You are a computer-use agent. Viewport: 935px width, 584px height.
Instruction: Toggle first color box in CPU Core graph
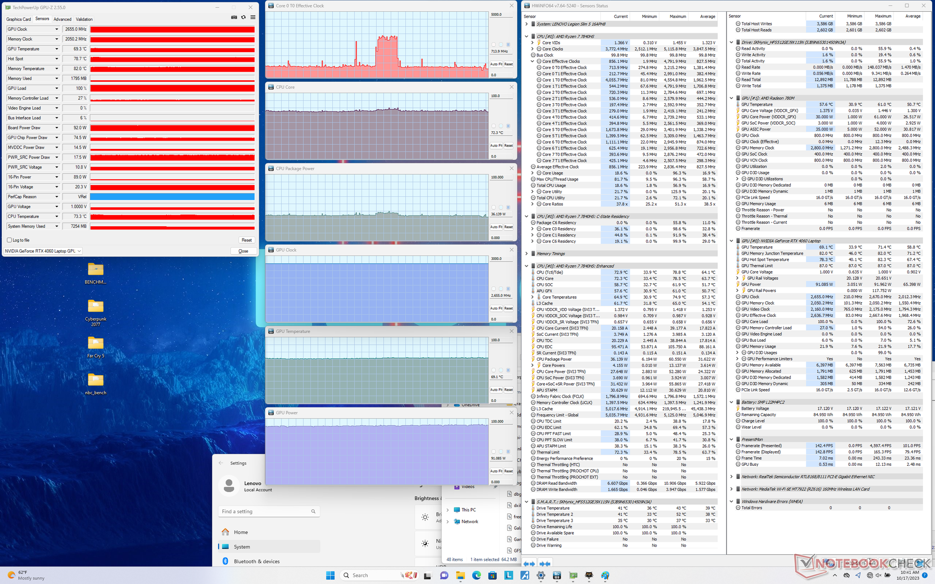493,126
